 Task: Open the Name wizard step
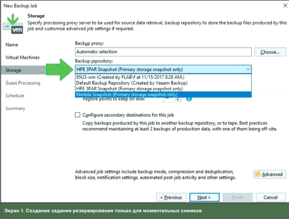[x=12, y=45]
